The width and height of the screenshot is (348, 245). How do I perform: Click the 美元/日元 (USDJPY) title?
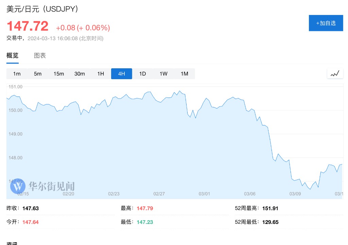tap(42, 9)
